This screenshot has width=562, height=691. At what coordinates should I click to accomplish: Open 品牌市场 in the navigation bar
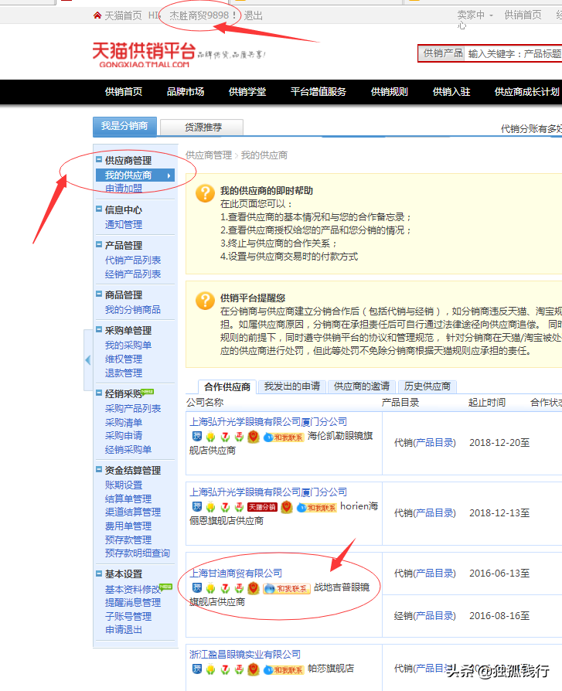pyautogui.click(x=185, y=92)
